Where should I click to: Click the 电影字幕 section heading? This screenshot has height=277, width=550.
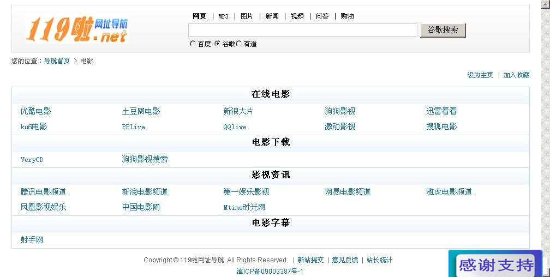tap(271, 222)
